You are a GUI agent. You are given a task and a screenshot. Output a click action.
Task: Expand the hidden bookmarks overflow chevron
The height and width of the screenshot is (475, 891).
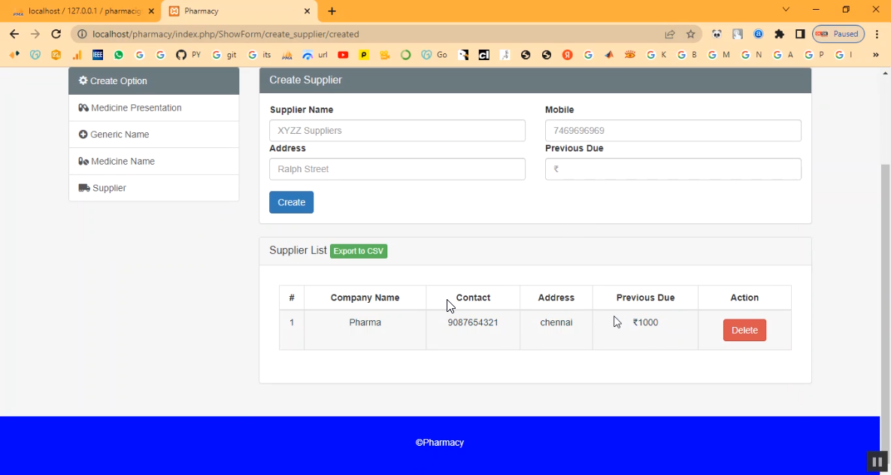pos(875,55)
